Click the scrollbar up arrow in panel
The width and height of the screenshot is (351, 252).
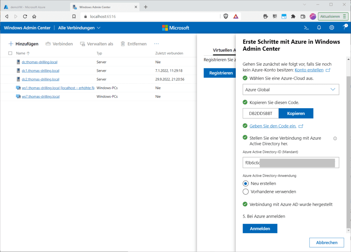[x=348, y=59]
